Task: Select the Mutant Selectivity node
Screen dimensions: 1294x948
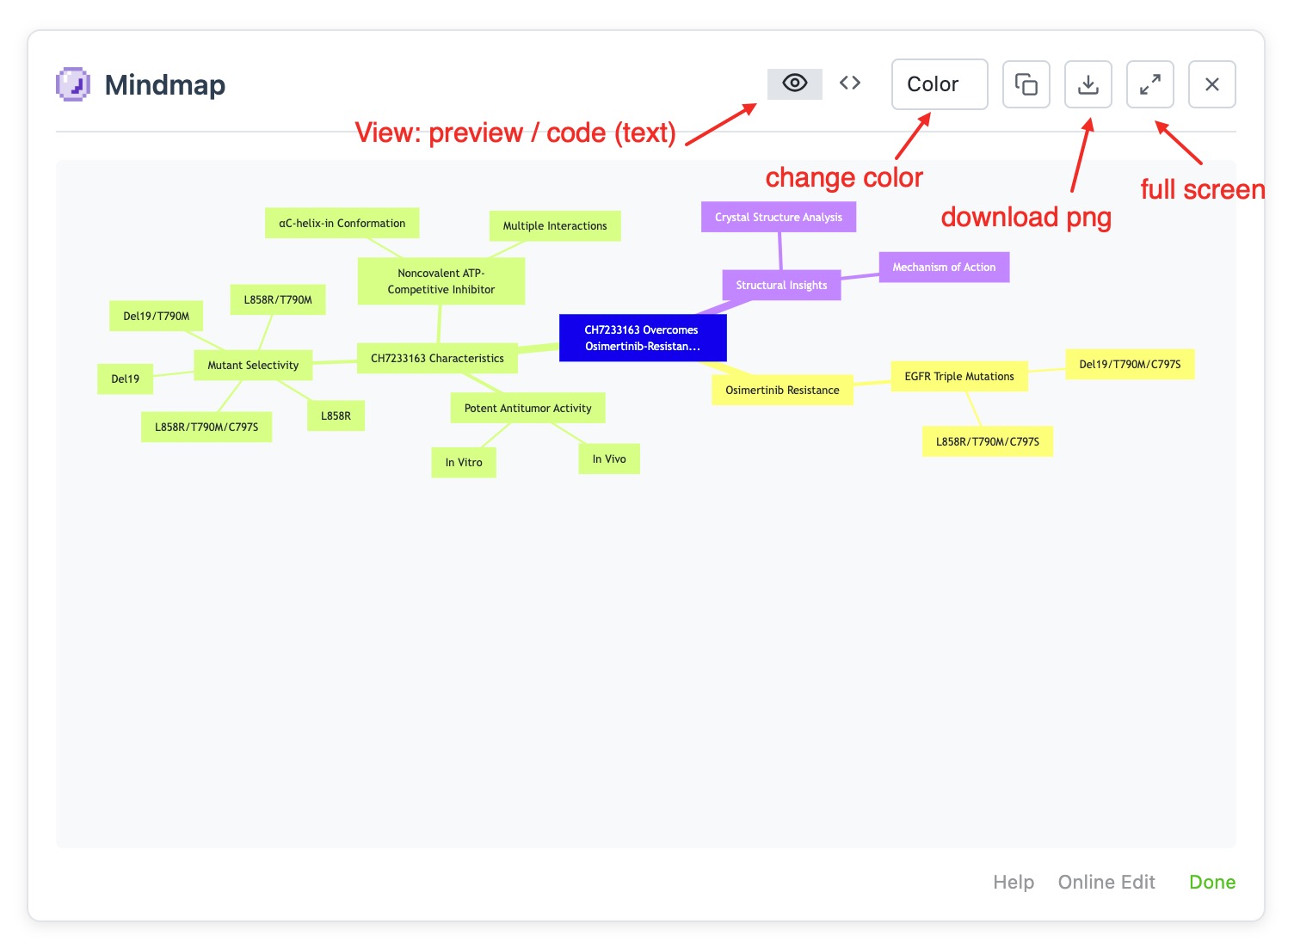Action: pyautogui.click(x=253, y=365)
